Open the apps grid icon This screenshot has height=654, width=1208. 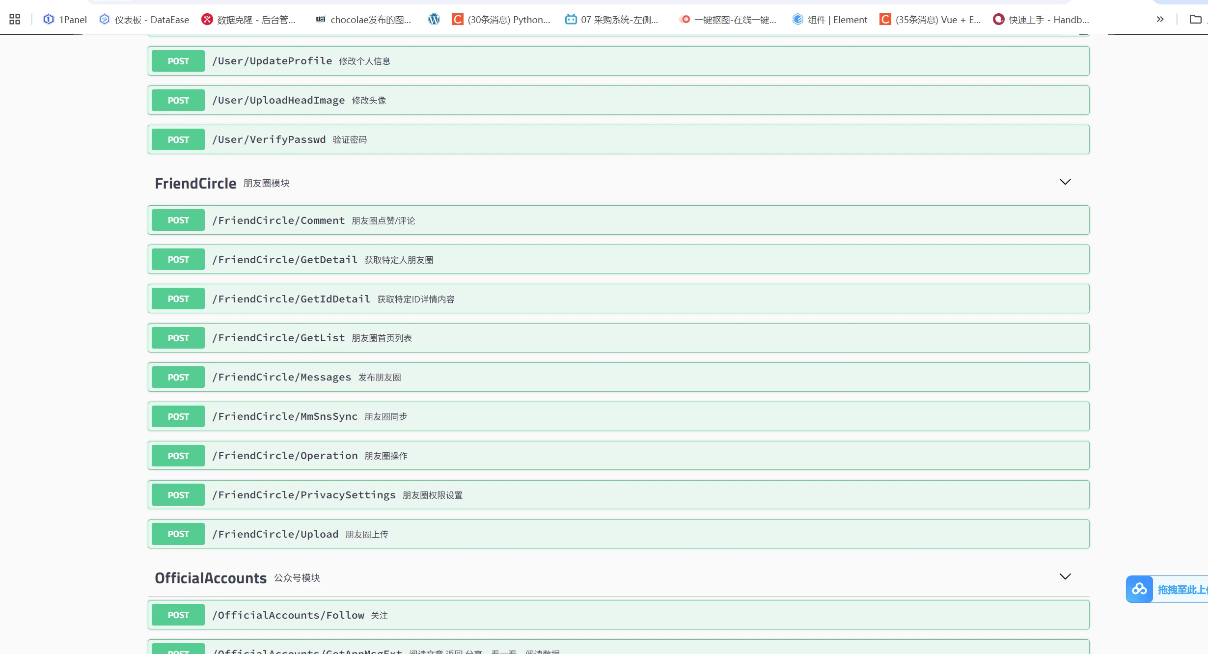[x=15, y=20]
